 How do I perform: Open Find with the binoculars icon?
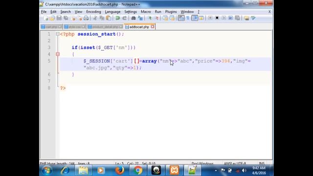point(134,18)
